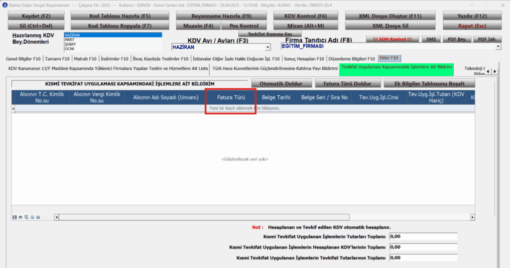510x268 pixels.
Task: Select MART in prepared periods list
Action: [113, 39]
